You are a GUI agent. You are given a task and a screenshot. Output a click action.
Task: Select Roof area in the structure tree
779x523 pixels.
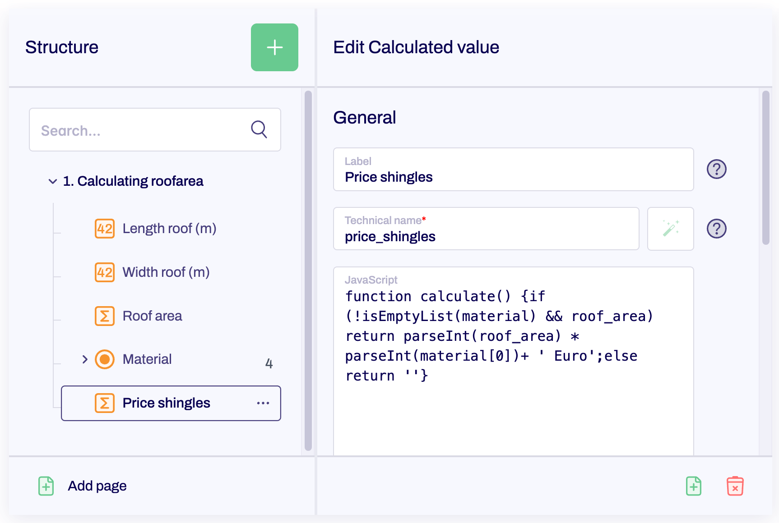click(x=152, y=316)
